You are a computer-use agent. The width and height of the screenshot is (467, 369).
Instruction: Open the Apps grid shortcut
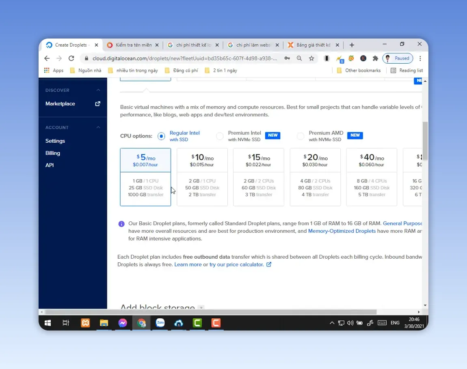(54, 71)
